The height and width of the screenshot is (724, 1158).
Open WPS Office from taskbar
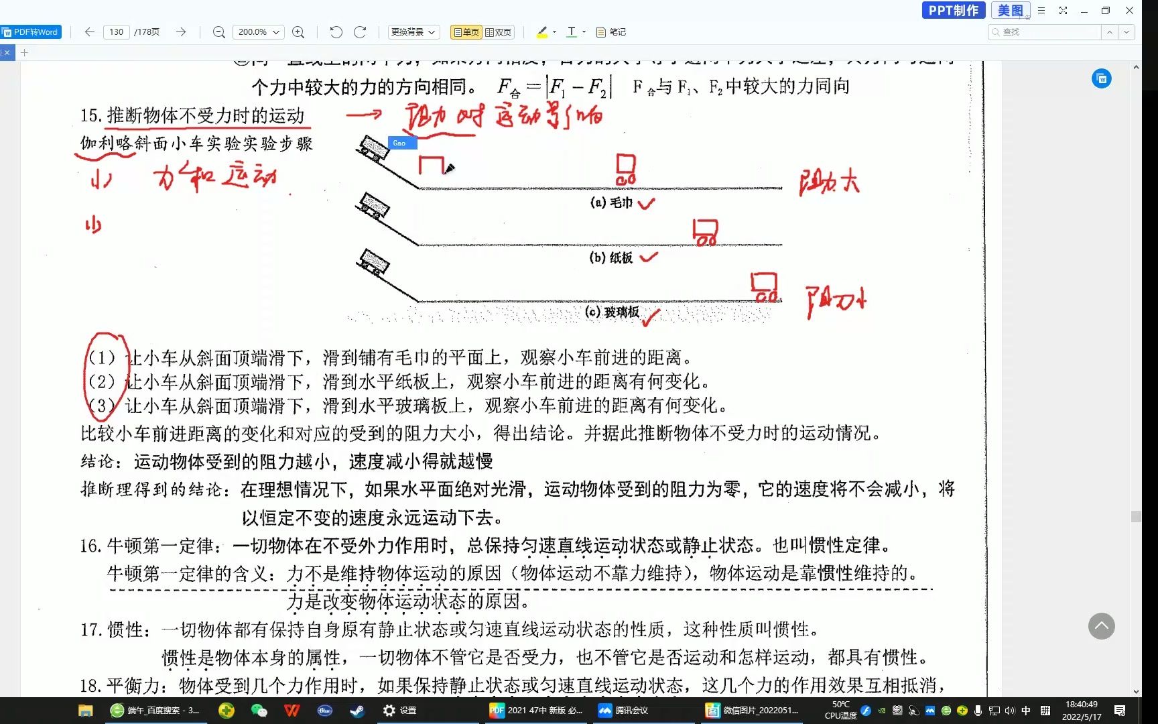(292, 711)
